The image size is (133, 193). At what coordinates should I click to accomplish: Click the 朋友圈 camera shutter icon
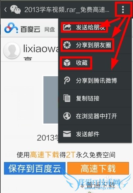point(67,45)
